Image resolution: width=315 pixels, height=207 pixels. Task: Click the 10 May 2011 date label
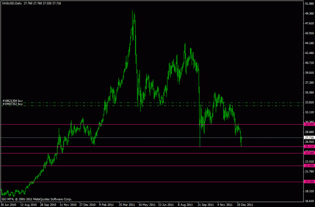147,204
